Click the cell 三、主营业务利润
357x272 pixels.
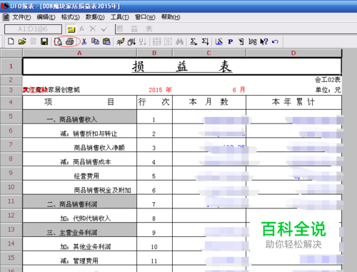[80, 230]
